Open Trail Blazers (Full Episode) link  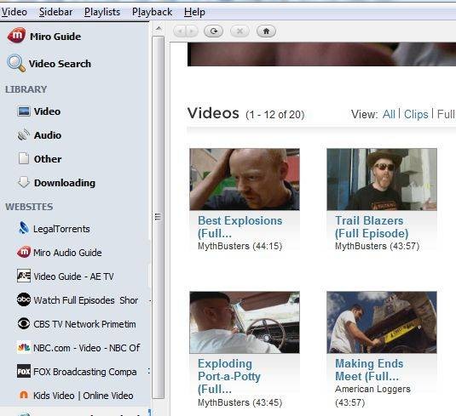coord(372,227)
